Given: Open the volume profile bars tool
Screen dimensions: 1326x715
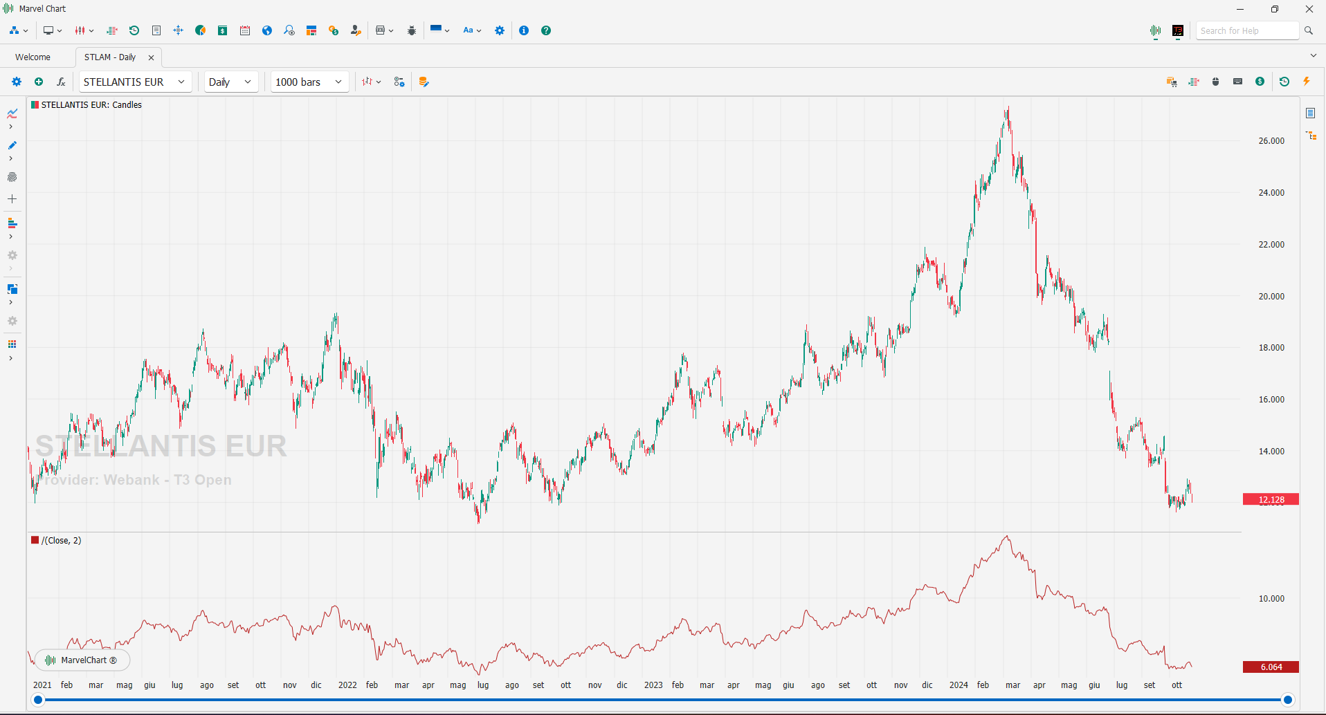Looking at the screenshot, I should tap(12, 223).
